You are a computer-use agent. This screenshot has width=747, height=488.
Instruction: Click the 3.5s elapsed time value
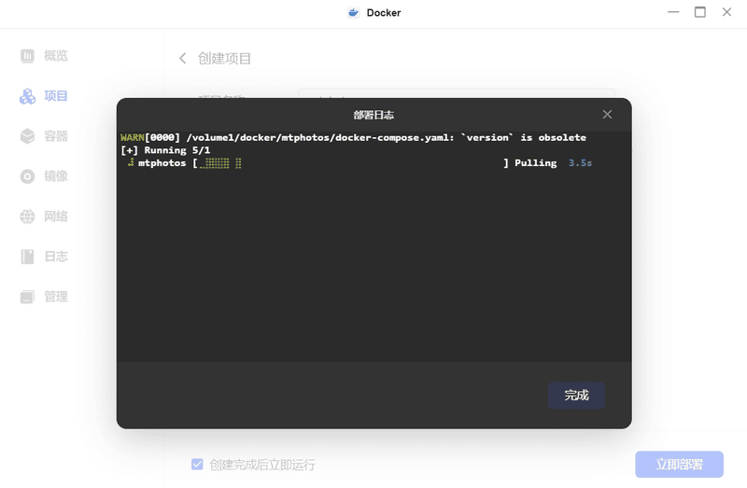(x=580, y=163)
